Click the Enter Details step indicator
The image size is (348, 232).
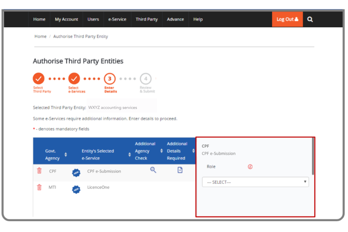pos(110,79)
